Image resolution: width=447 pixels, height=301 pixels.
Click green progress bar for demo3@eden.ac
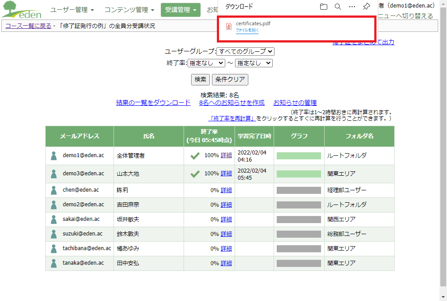pos(299,174)
